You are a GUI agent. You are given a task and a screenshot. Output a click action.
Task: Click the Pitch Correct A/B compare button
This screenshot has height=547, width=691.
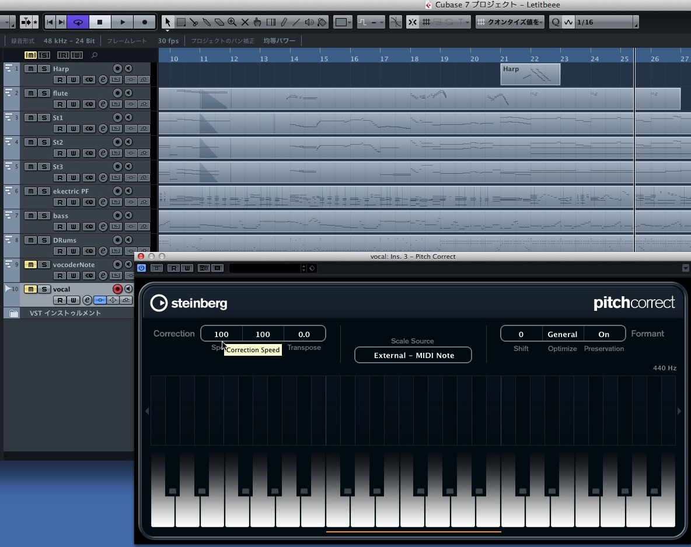pos(204,268)
